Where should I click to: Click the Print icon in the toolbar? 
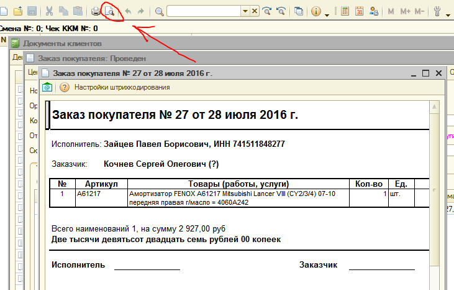(96, 11)
